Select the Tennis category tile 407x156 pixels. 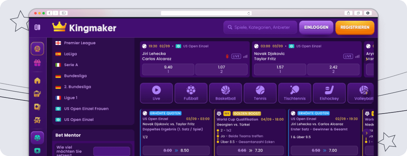click(260, 93)
